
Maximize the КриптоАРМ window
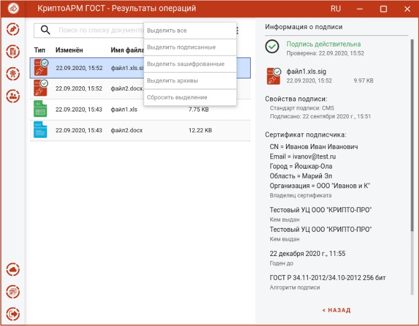coord(384,9)
